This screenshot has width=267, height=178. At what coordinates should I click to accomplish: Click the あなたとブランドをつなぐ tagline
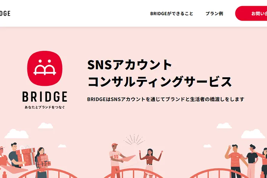(45, 107)
